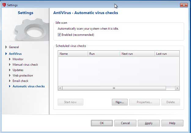Click the Cancel button
191x133 pixels.
pyautogui.click(x=125, y=123)
